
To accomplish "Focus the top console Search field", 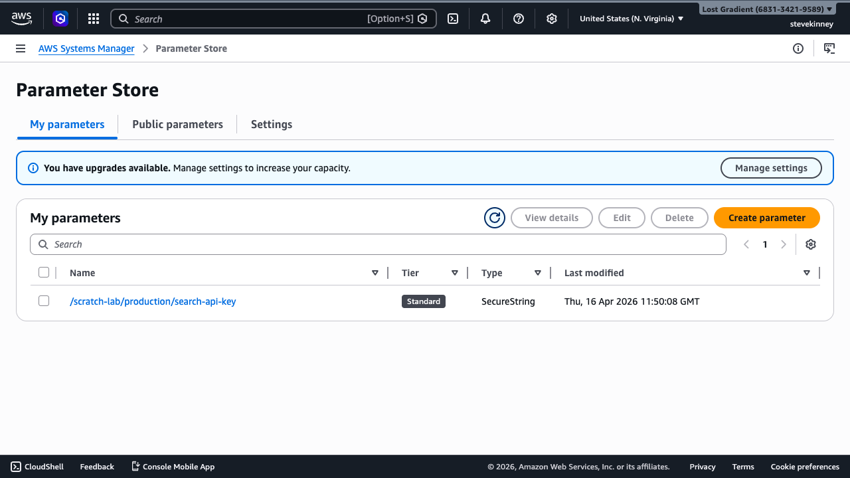I will (x=274, y=19).
